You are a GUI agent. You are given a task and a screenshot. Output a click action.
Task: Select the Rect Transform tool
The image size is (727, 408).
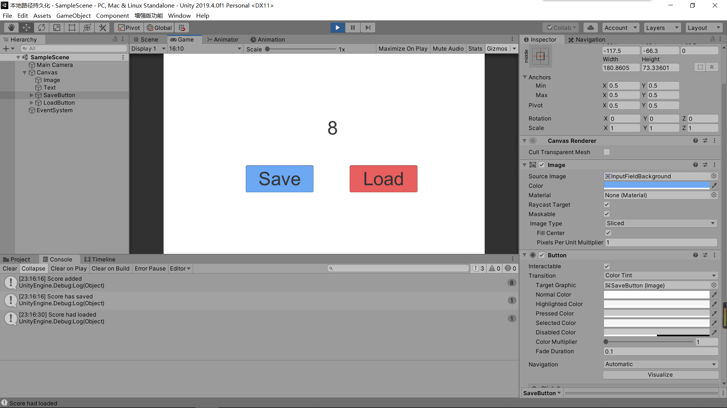[72, 28]
